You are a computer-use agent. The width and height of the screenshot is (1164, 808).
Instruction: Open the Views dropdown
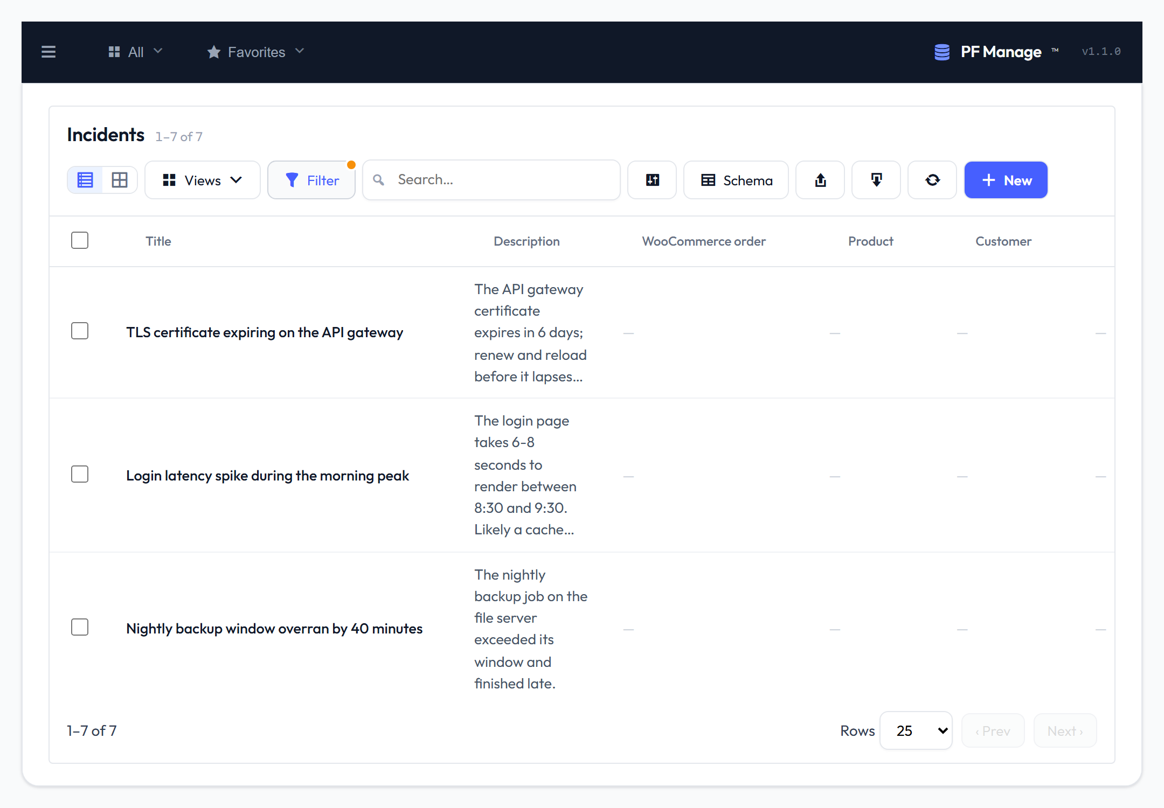tap(203, 180)
